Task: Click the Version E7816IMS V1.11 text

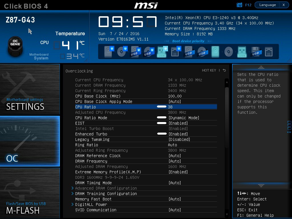Action: coord(123,39)
